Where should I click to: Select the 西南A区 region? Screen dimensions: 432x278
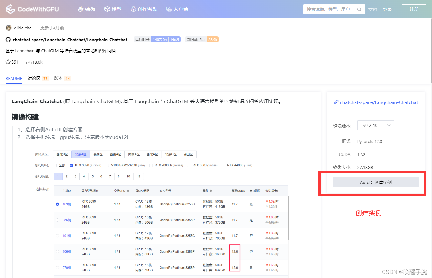pyautogui.click(x=115, y=154)
